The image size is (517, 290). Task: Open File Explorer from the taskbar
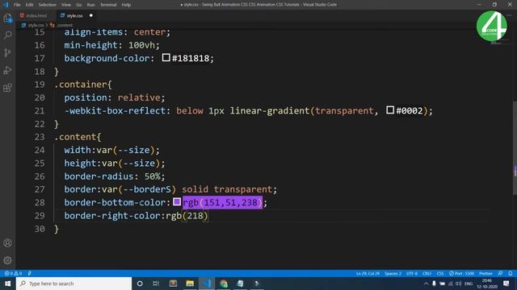pyautogui.click(x=190, y=284)
